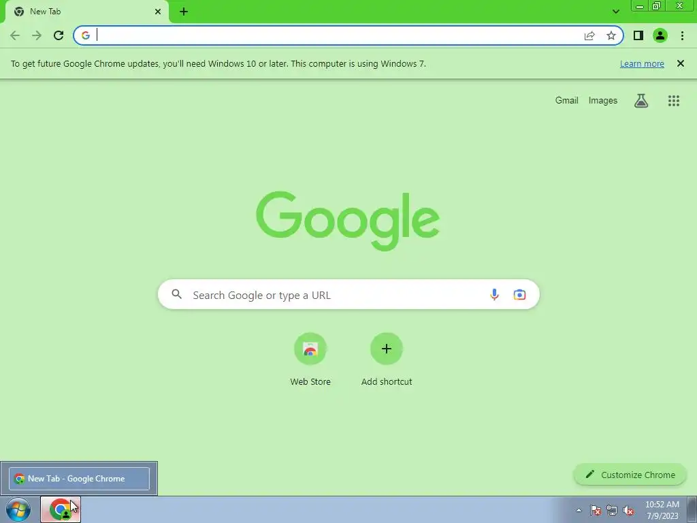Share this page icon in omnibox
Screen dimensions: 697x523
589,35
